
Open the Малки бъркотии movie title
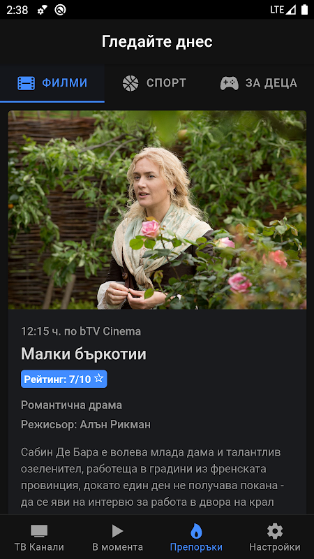coord(84,354)
